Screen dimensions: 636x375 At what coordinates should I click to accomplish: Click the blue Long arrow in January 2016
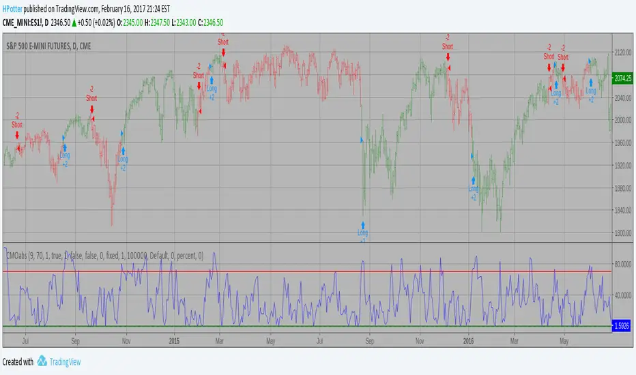coord(474,181)
